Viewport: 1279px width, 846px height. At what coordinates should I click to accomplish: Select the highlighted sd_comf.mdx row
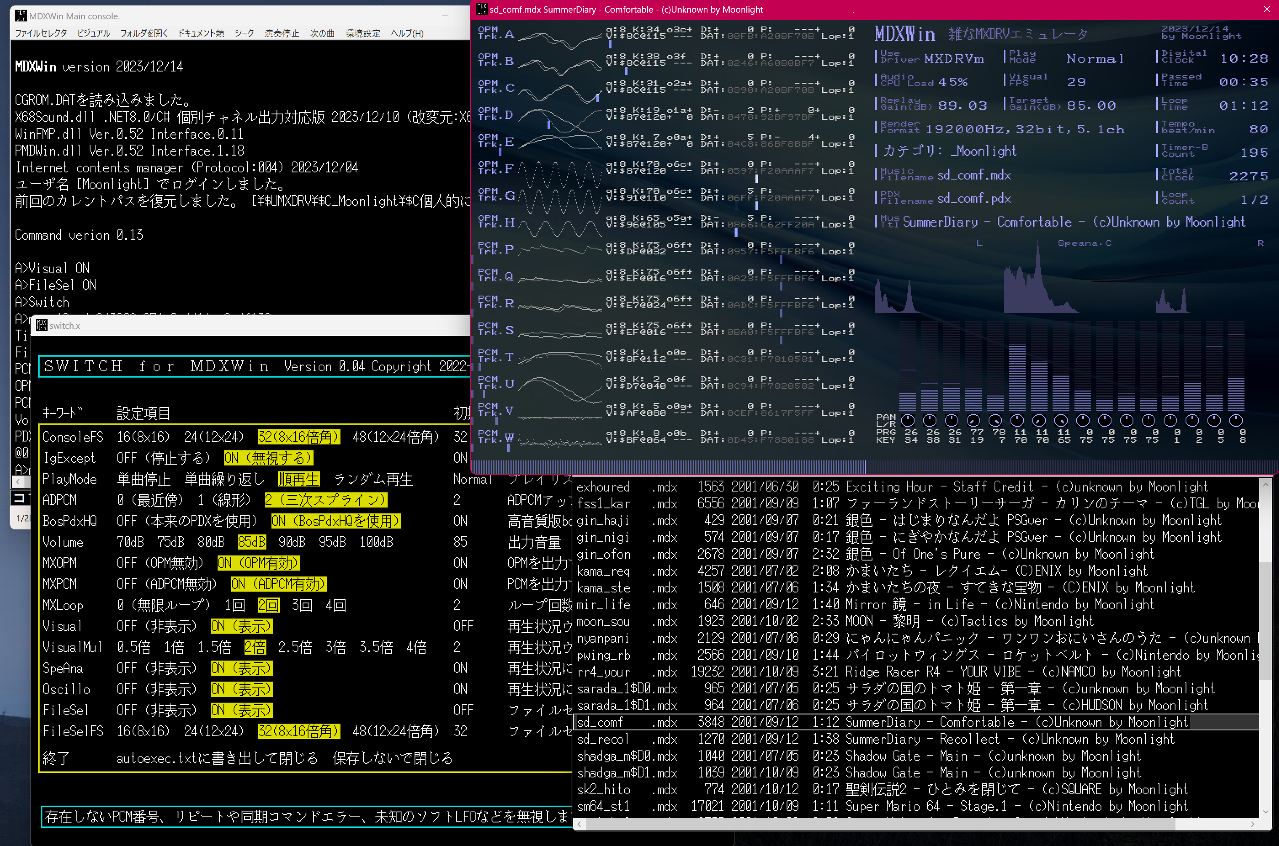(x=916, y=722)
